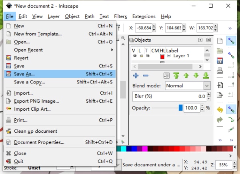Toggle snap to bounding box corners

point(231,75)
